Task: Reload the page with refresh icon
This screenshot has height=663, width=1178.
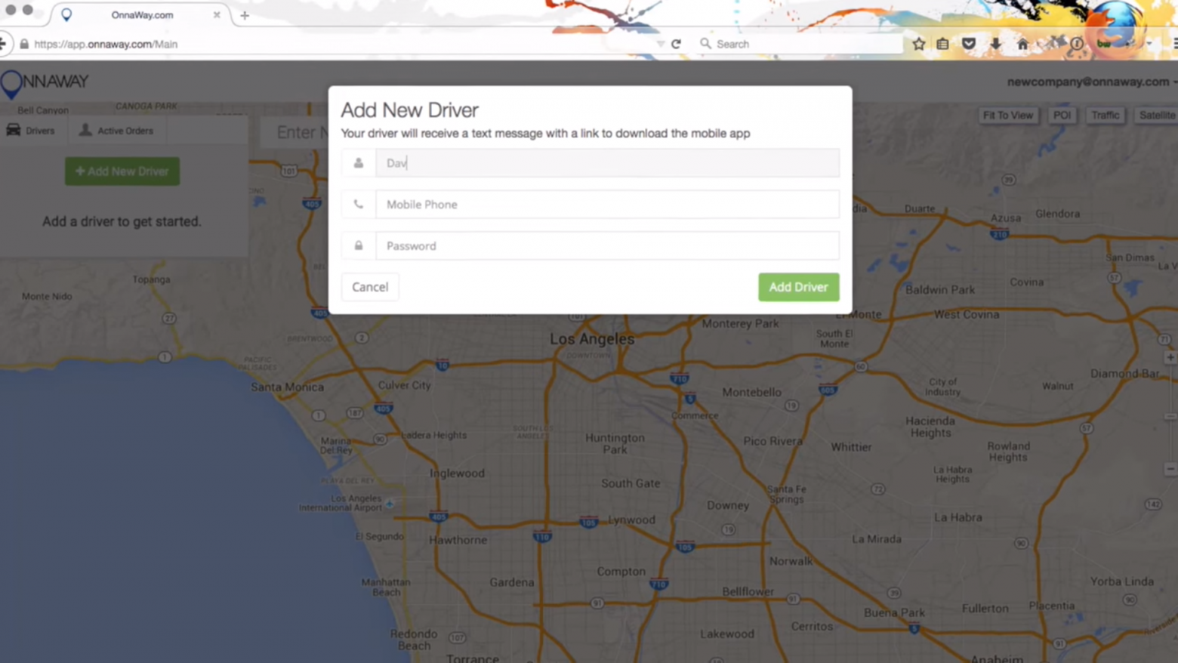Action: tap(676, 44)
